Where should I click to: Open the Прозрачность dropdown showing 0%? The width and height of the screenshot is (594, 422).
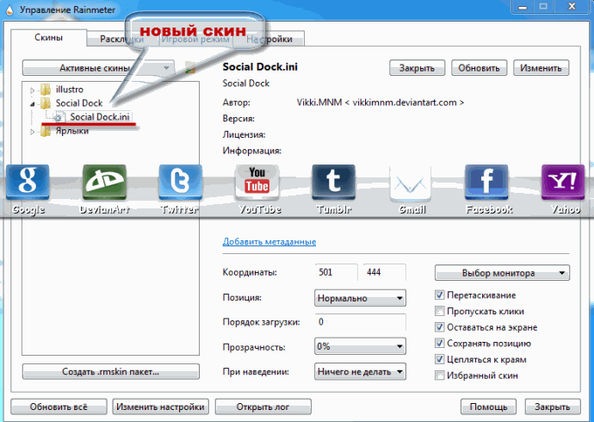tap(360, 346)
